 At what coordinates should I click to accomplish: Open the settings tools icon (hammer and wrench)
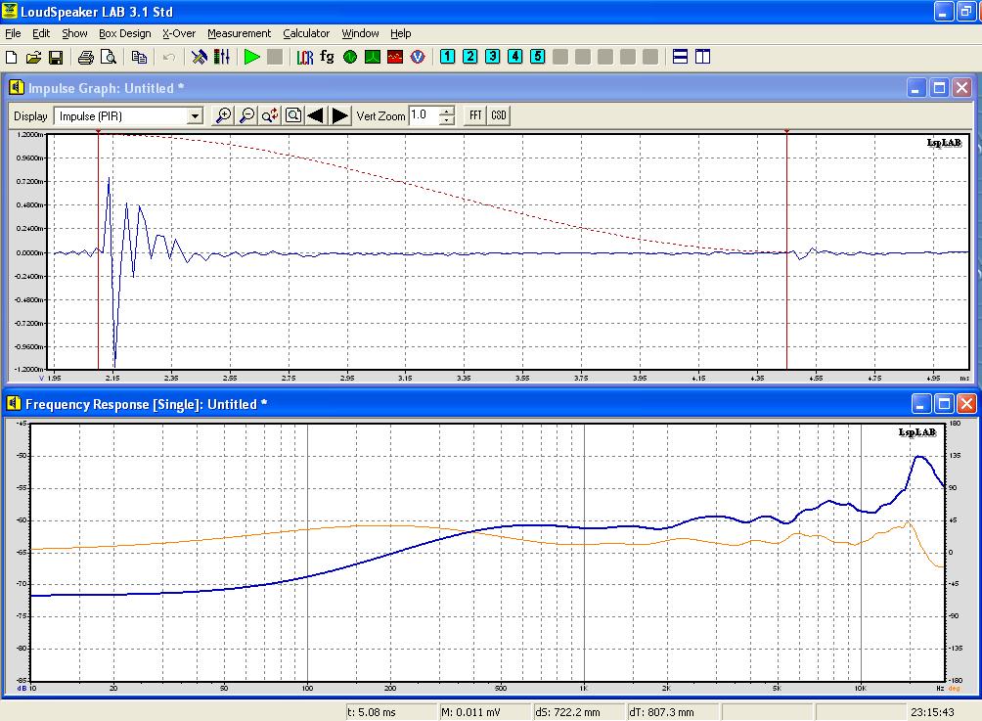pyautogui.click(x=200, y=57)
